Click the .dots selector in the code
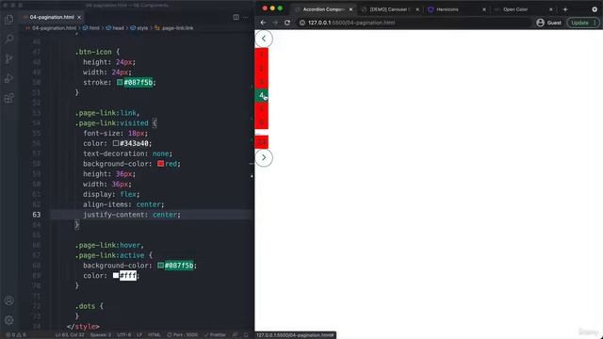Image resolution: width=603 pixels, height=339 pixels. point(86,306)
